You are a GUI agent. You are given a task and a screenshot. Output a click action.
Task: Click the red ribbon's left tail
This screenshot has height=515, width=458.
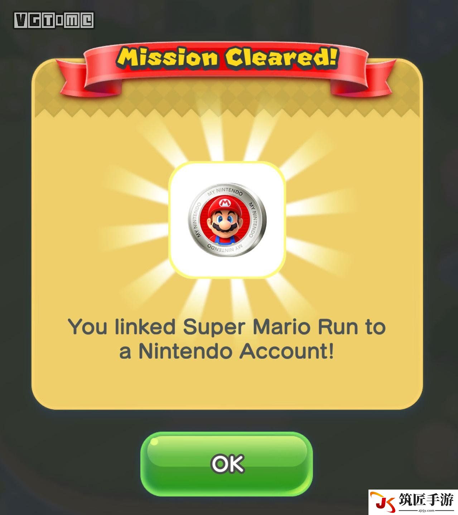coord(72,78)
